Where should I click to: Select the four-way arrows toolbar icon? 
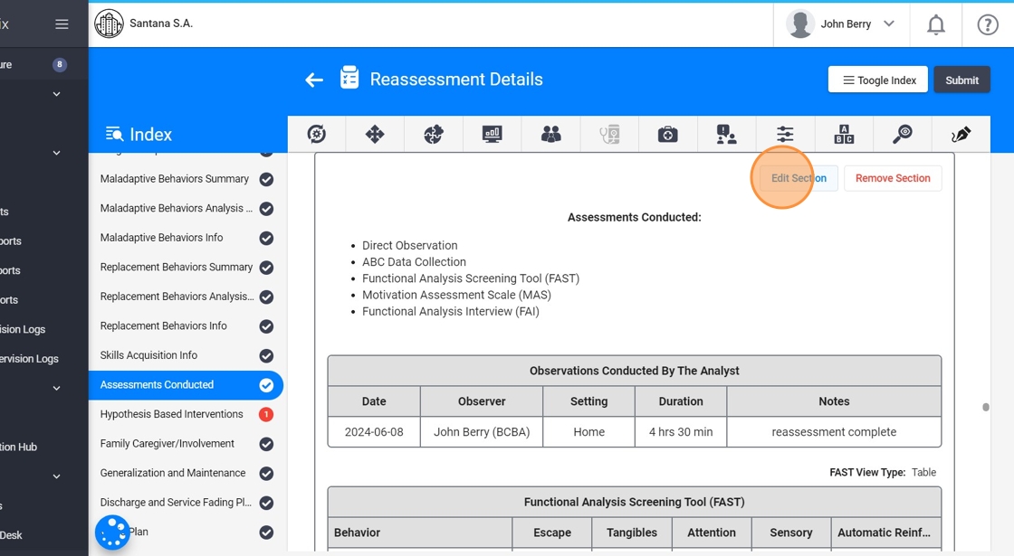tap(375, 135)
